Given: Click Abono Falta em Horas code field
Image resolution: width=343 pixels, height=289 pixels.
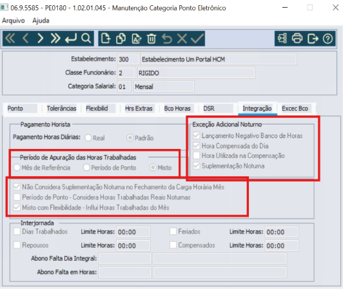Looking at the screenshot, I should [124, 272].
